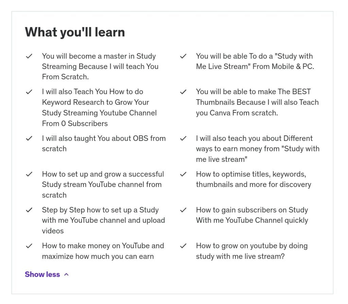The height and width of the screenshot is (304, 348).
Task: Click text "With me YouTube Channel quickly"
Action: coord(252,220)
